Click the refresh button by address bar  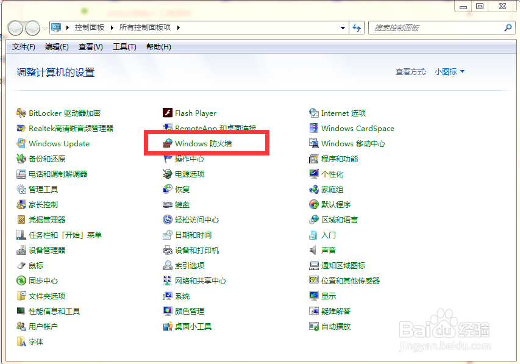point(357,28)
